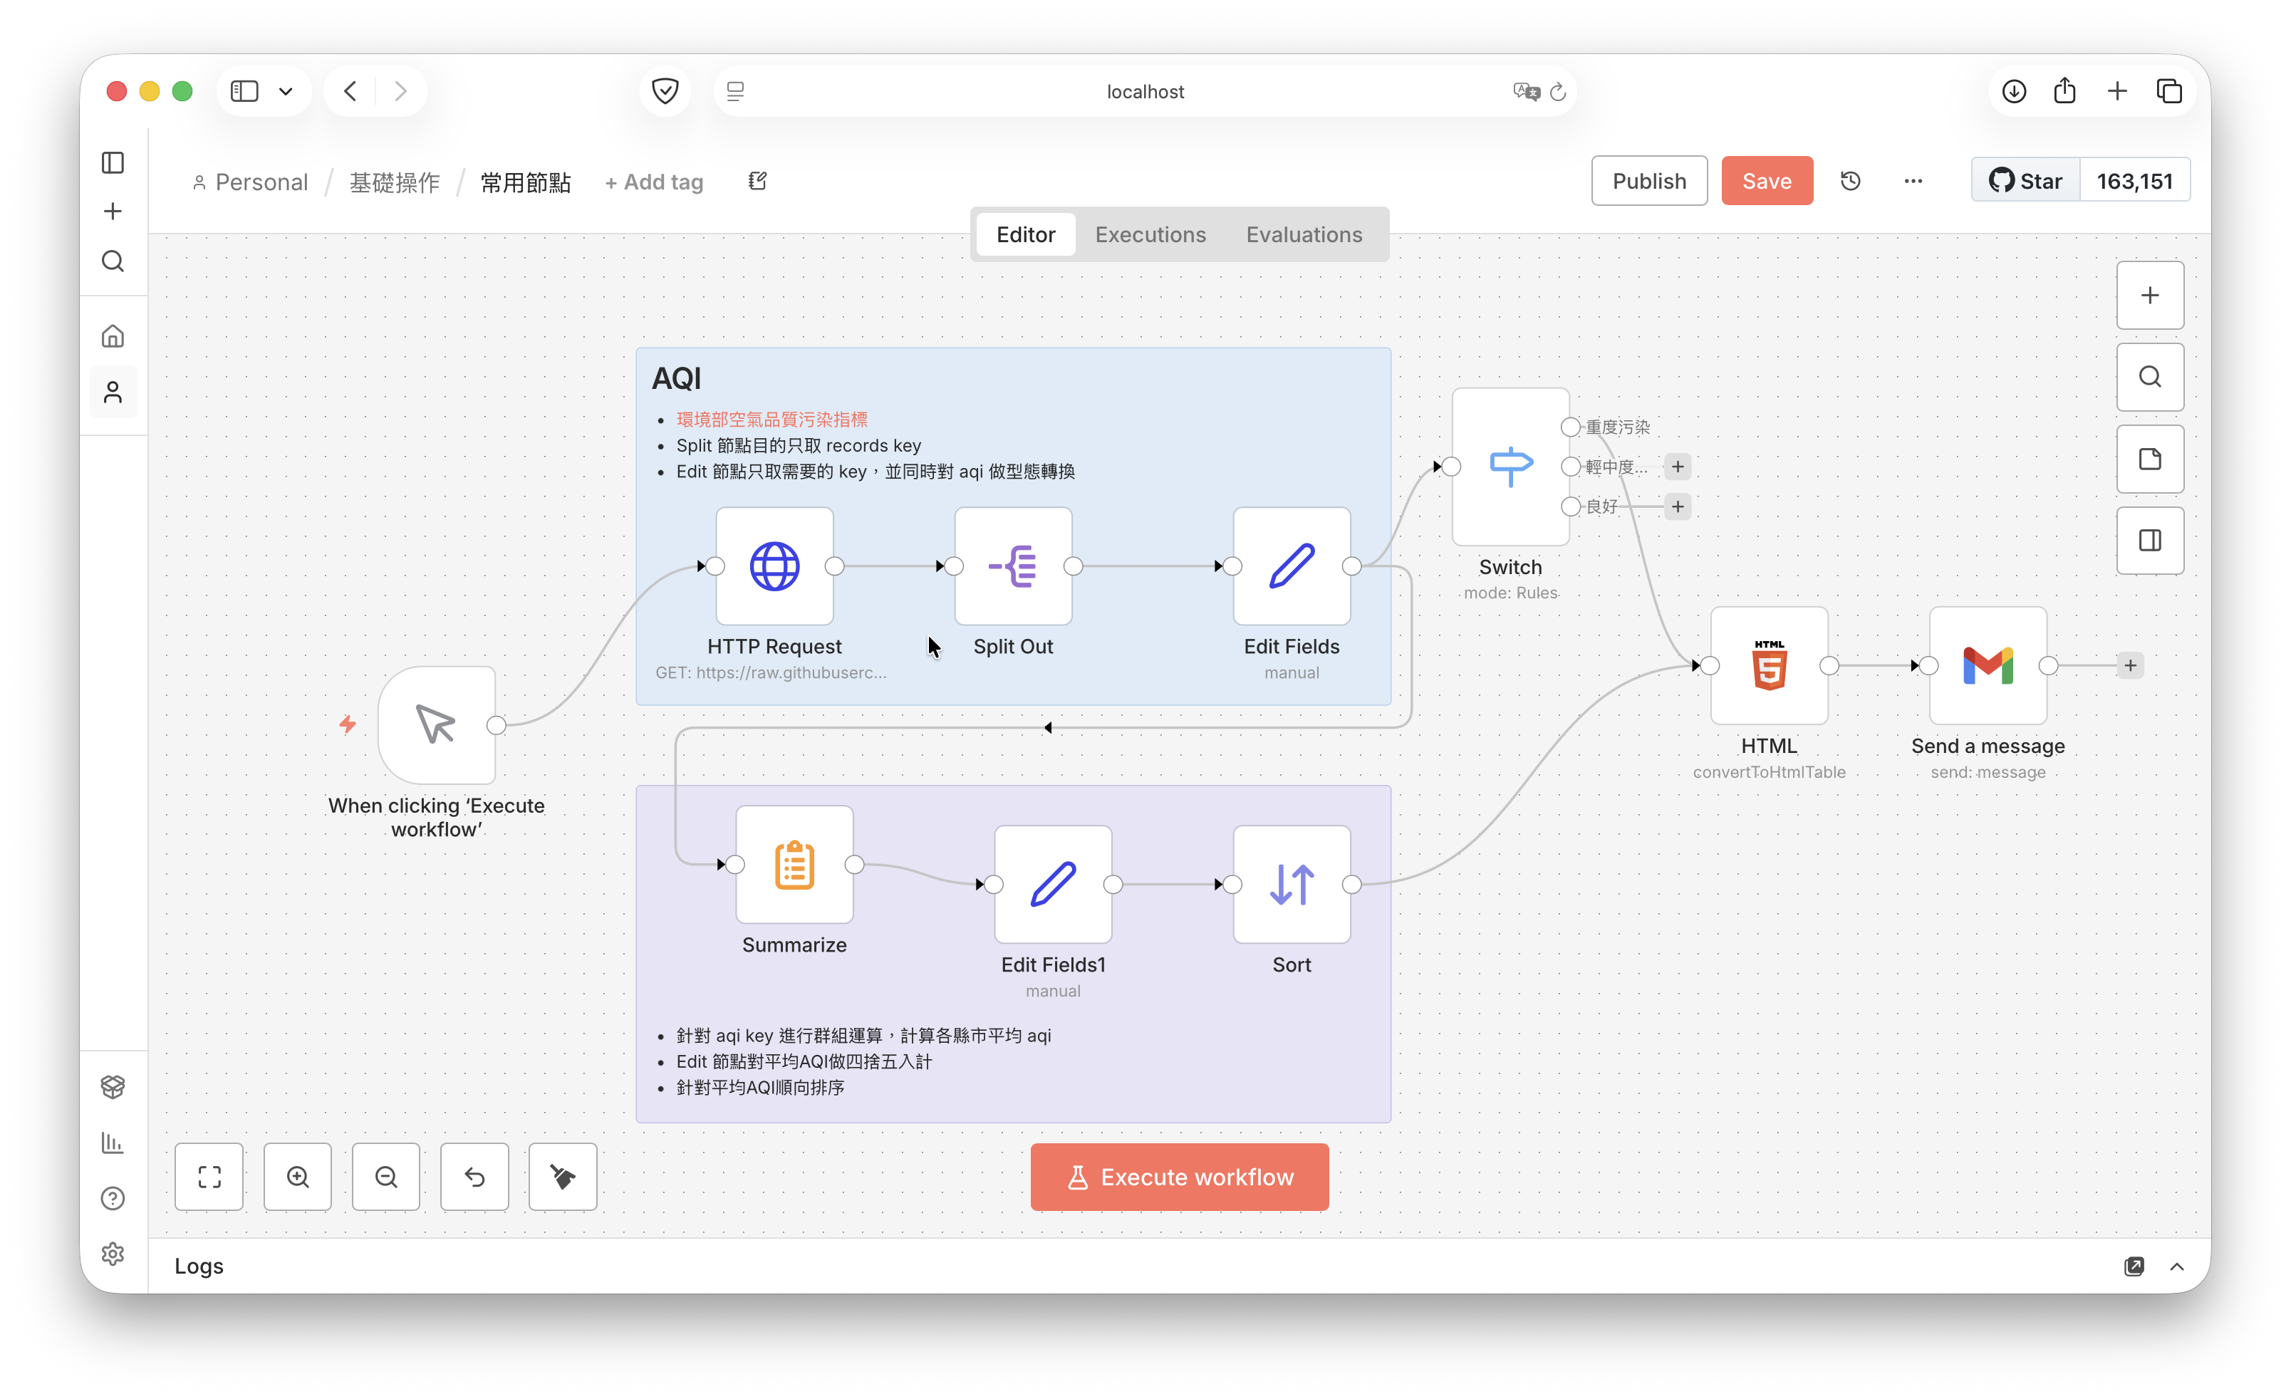Click the HTTP Request globe node
Image resolution: width=2291 pixels, height=1399 pixels.
(774, 566)
